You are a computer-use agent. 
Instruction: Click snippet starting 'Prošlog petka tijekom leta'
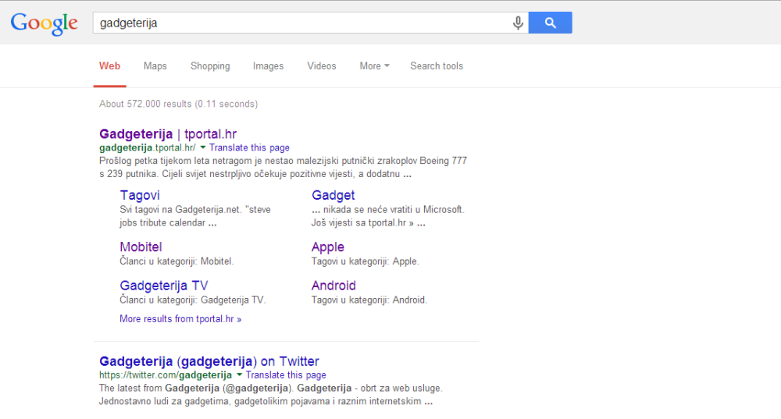tap(283, 167)
